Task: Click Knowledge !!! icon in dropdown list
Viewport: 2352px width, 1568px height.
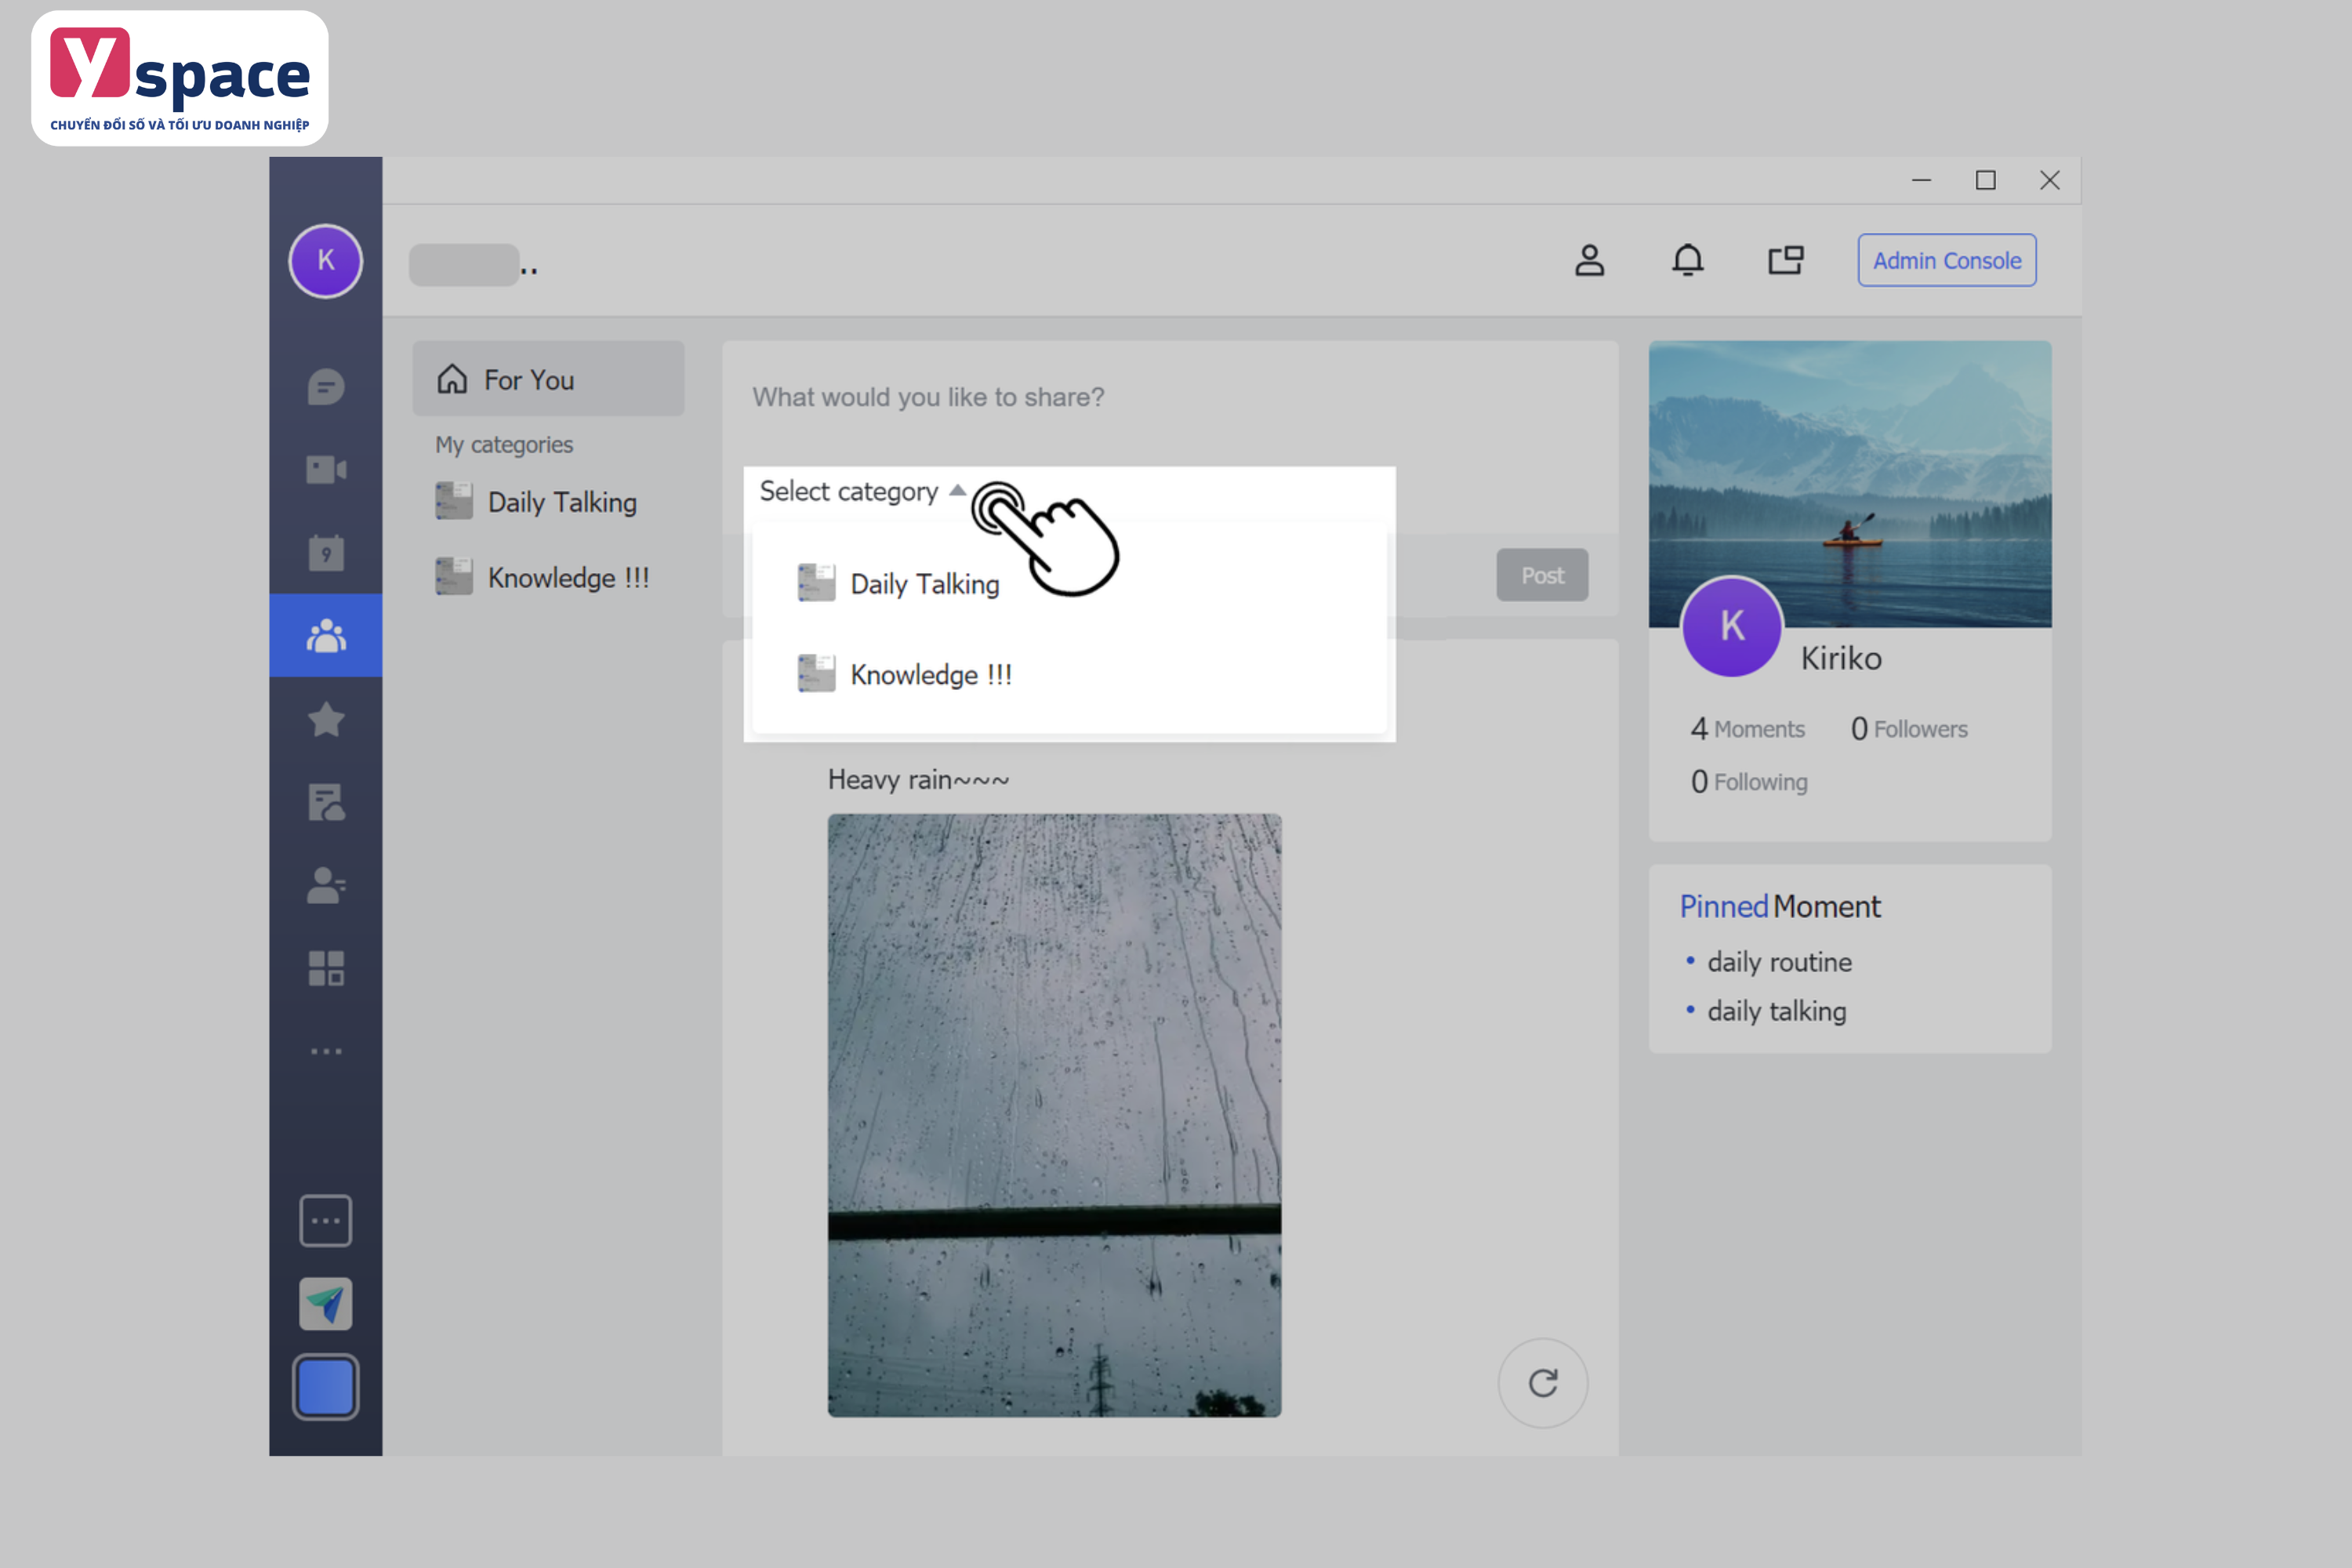Action: click(x=816, y=674)
